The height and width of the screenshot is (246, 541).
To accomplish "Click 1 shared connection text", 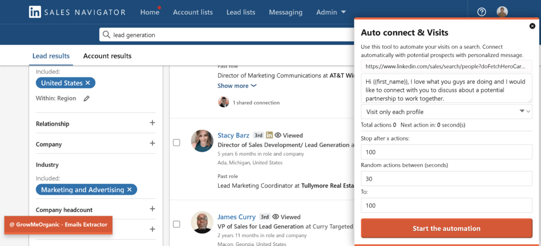I will pos(256,102).
